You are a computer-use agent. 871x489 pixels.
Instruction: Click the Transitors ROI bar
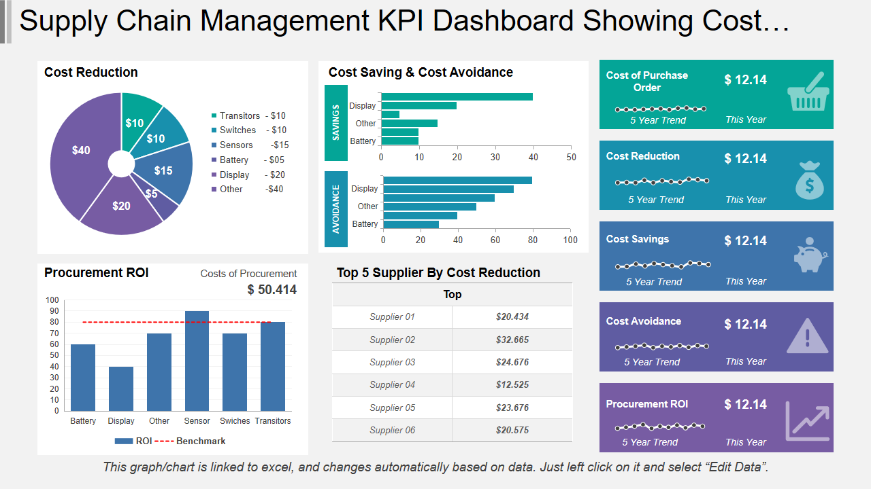click(273, 366)
